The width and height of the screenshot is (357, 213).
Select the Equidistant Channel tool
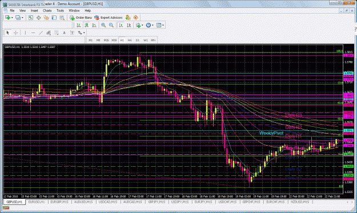click(x=49, y=33)
